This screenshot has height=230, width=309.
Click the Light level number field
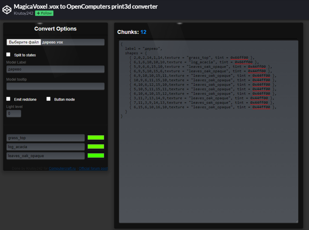click(x=14, y=113)
